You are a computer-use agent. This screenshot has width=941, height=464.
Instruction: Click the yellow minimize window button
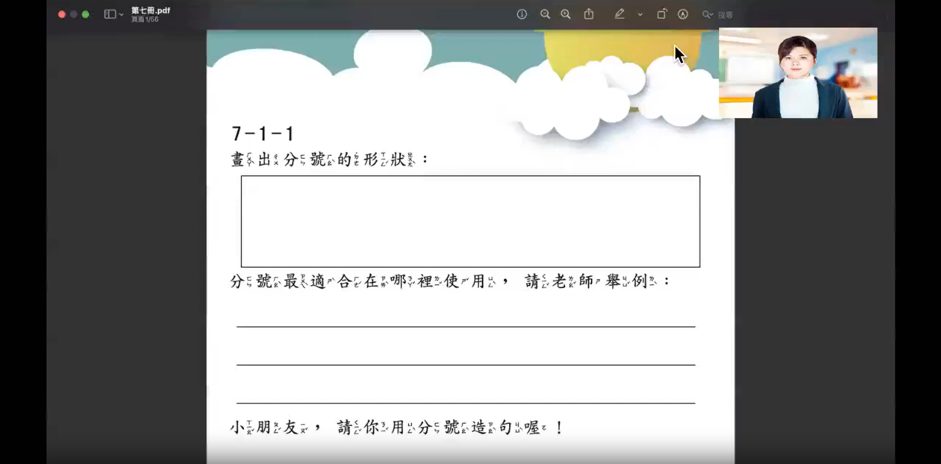tap(74, 14)
